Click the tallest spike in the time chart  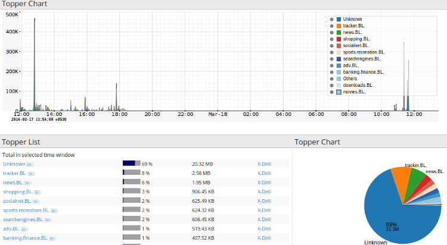(x=35, y=64)
